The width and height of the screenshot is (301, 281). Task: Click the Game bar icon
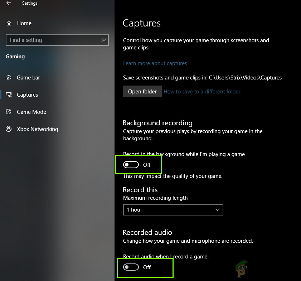[x=9, y=78]
